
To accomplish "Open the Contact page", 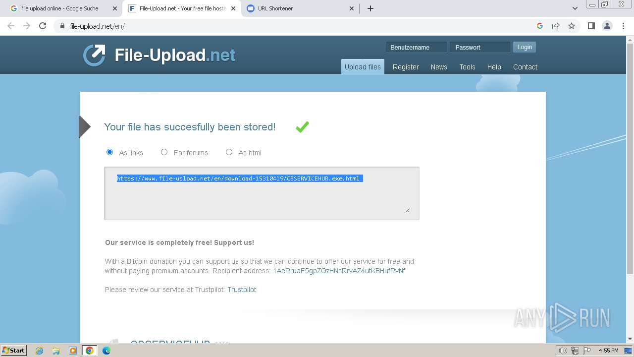I will (525, 67).
